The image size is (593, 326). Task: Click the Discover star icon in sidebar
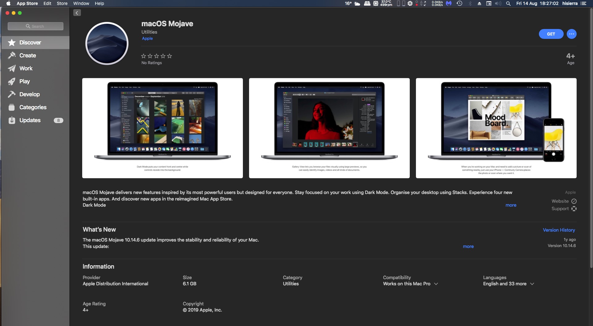pyautogui.click(x=12, y=43)
